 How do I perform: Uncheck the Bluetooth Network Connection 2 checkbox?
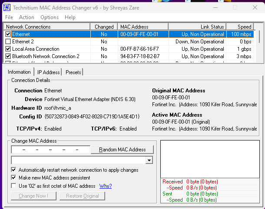pos(8,56)
